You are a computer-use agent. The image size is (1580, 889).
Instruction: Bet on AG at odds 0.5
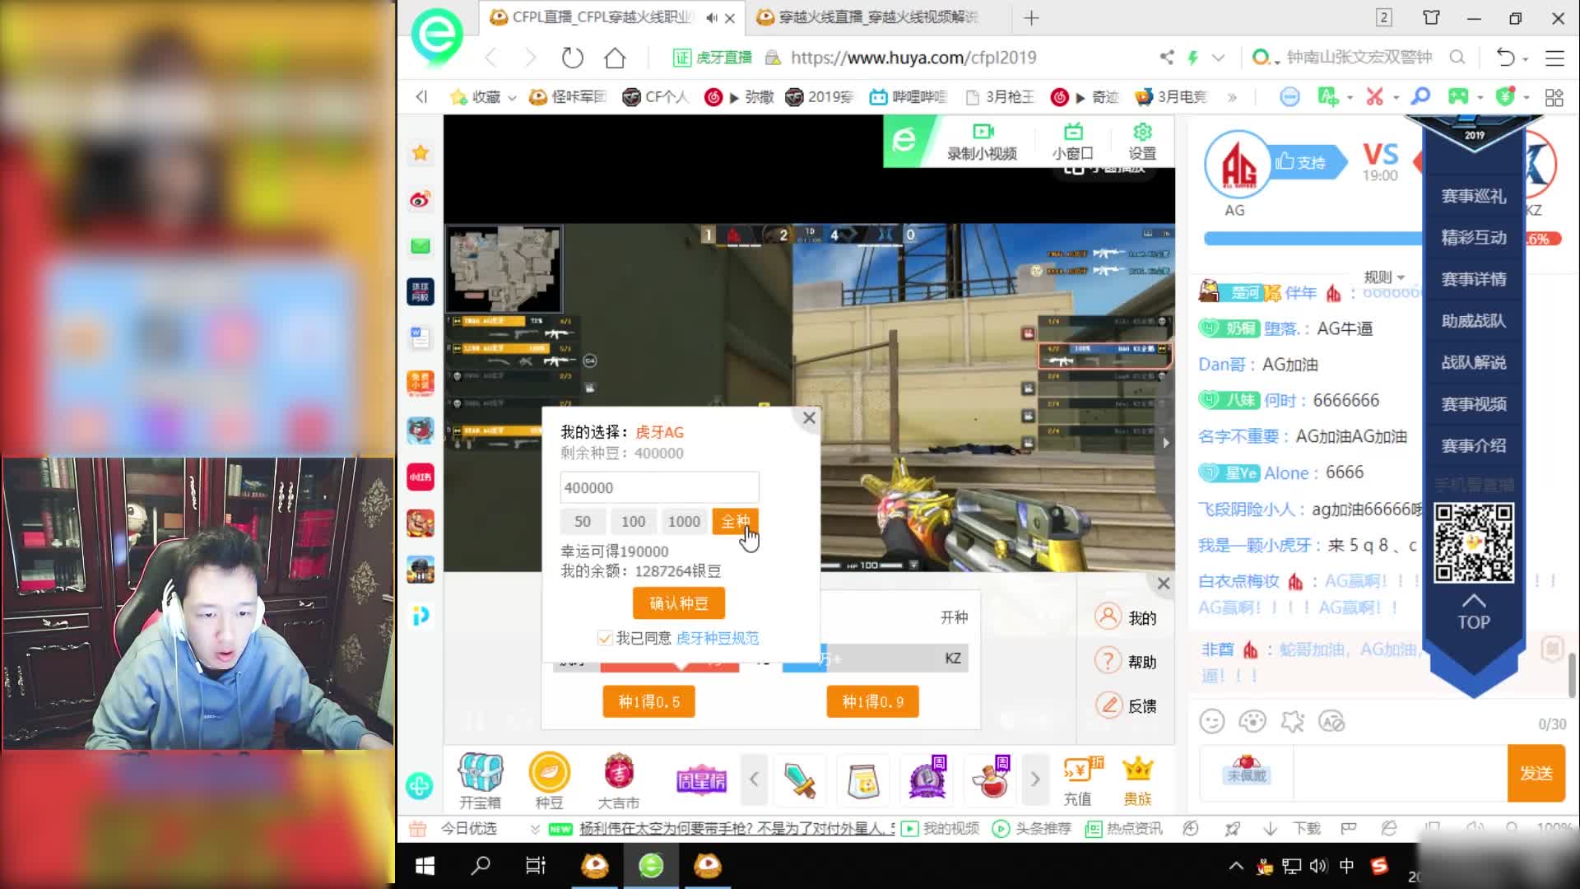[x=648, y=702]
